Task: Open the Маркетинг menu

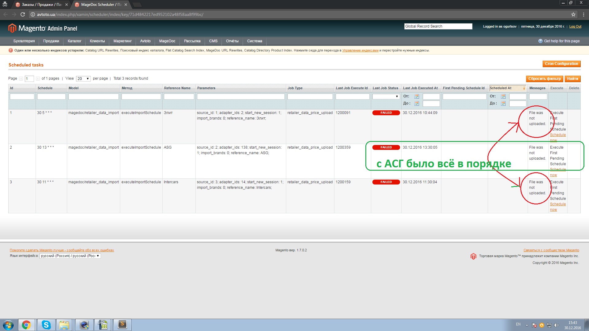Action: tap(122, 41)
